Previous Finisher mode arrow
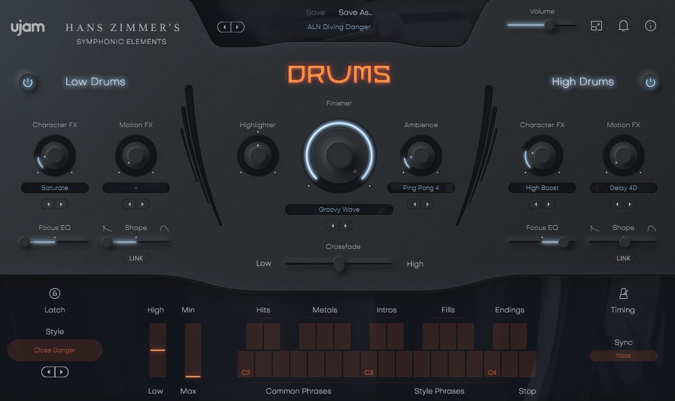675x401 pixels. click(333, 226)
